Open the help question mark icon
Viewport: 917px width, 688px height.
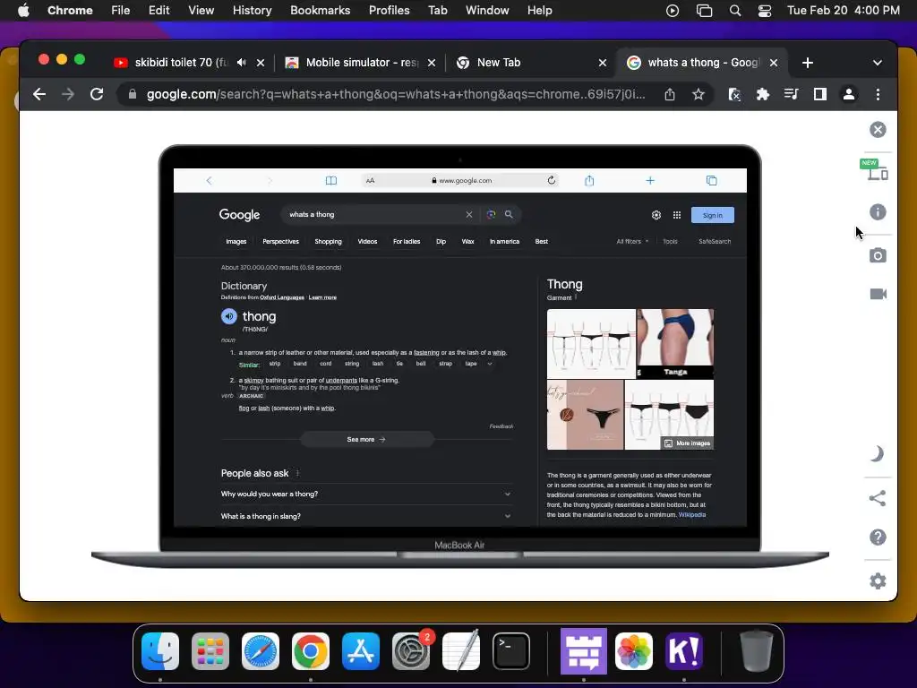[878, 537]
